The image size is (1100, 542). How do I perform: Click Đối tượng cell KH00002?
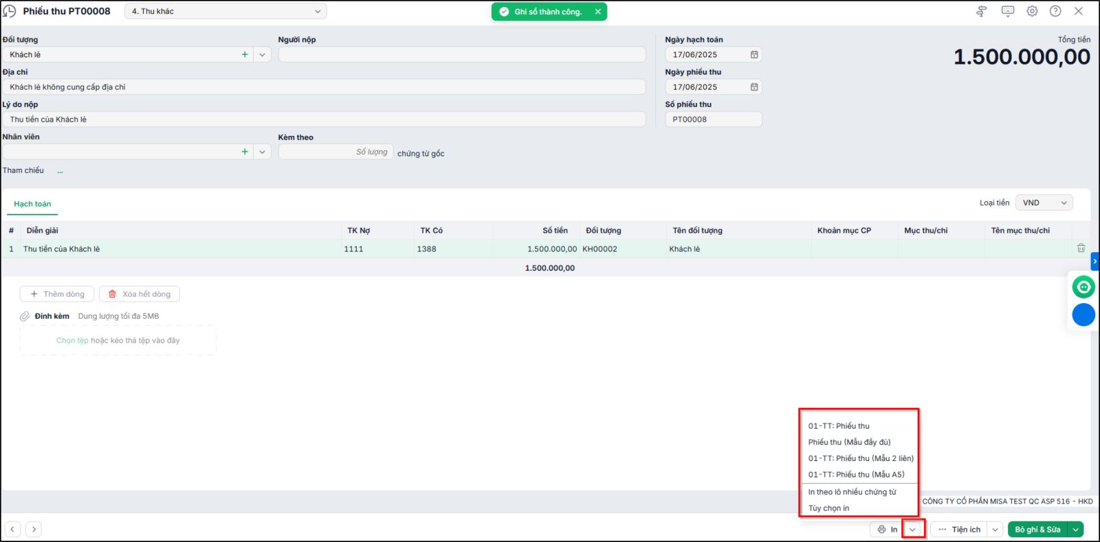(x=623, y=249)
